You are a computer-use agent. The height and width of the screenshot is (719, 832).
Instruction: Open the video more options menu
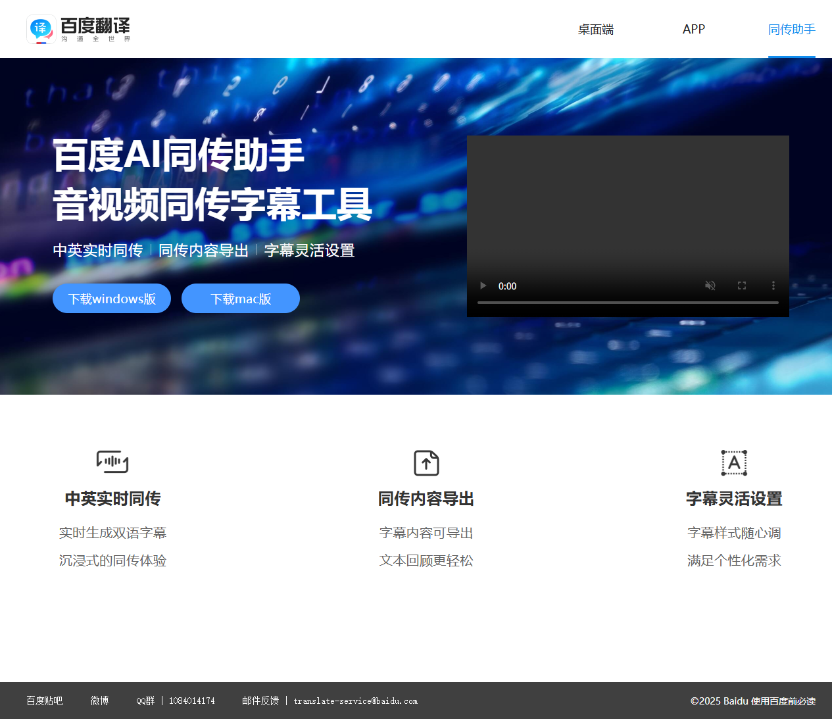pyautogui.click(x=773, y=285)
